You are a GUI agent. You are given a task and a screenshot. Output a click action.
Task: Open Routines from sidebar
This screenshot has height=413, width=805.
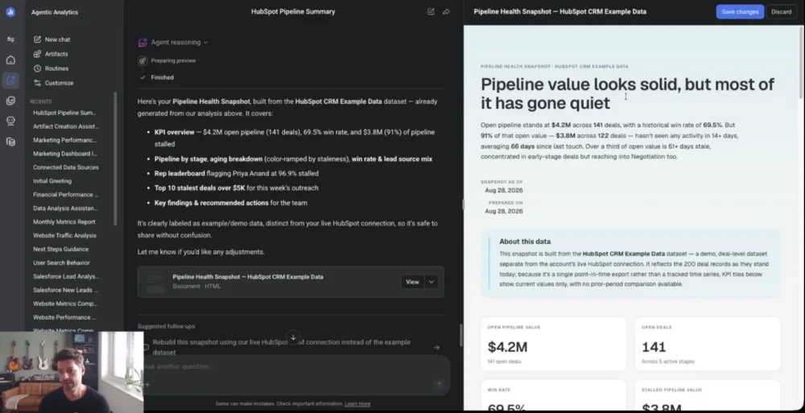point(56,68)
